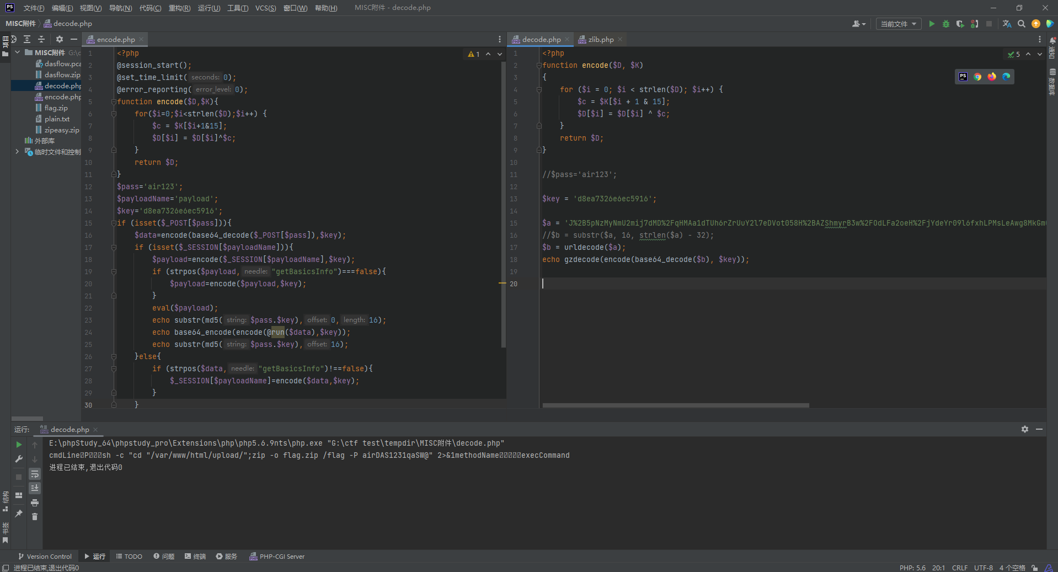Open run panel settings gear
The height and width of the screenshot is (572, 1058).
[1025, 429]
